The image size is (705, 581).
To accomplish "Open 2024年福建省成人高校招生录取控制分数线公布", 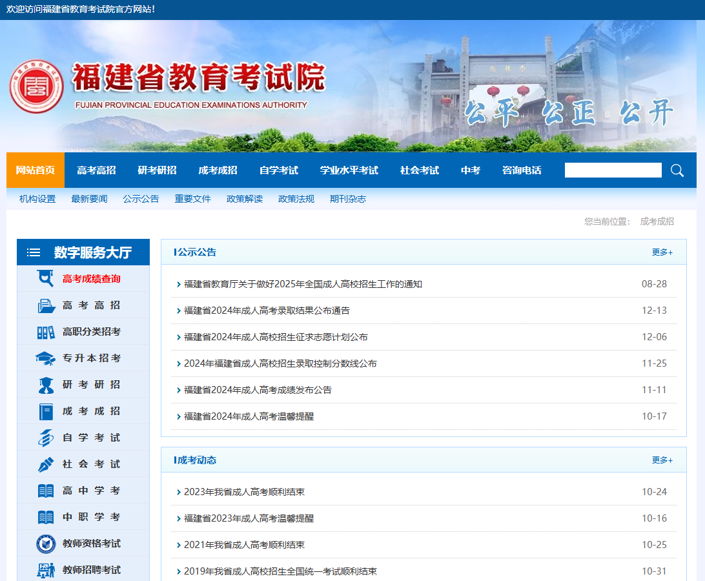I will [280, 364].
